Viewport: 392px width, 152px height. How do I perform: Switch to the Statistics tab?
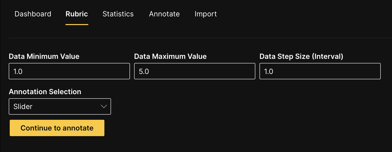click(118, 14)
